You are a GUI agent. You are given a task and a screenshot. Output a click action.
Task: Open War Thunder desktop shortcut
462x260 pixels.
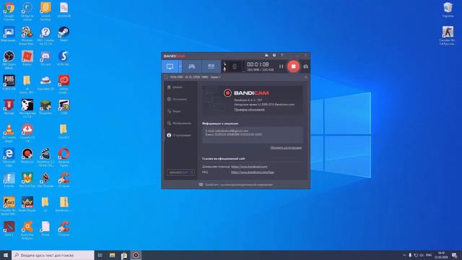tap(45, 180)
